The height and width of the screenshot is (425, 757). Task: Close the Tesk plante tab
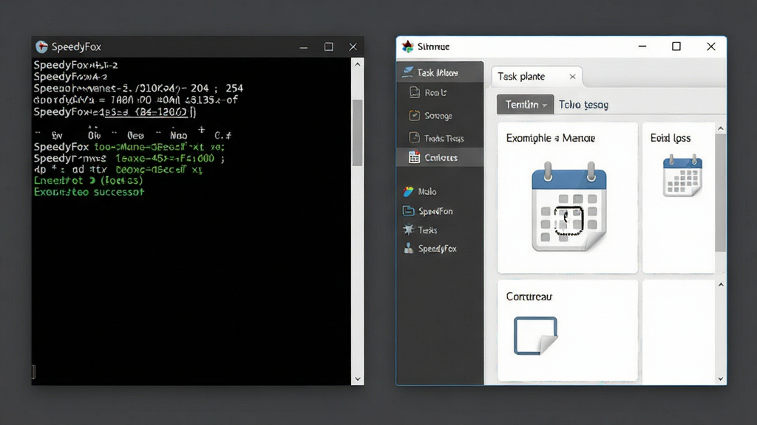click(x=573, y=77)
